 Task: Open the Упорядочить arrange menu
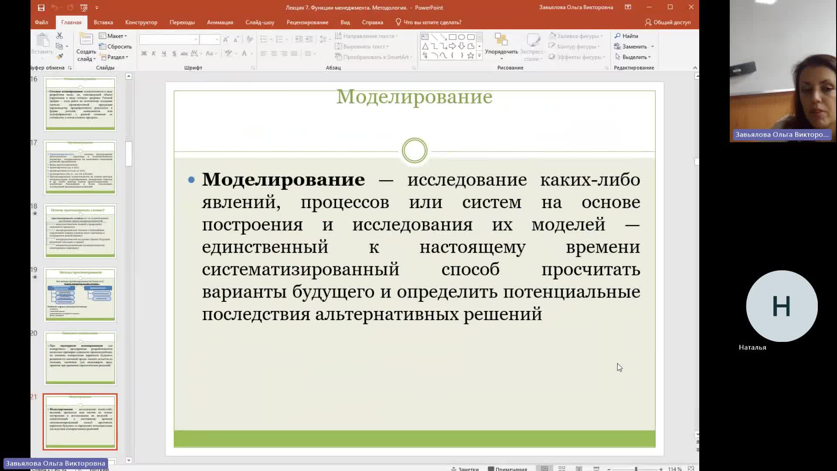[x=501, y=46]
